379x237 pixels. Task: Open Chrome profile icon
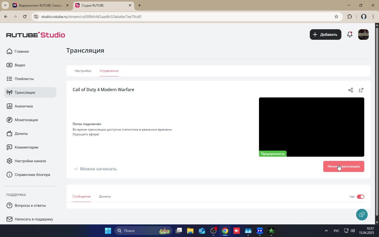[x=364, y=17]
